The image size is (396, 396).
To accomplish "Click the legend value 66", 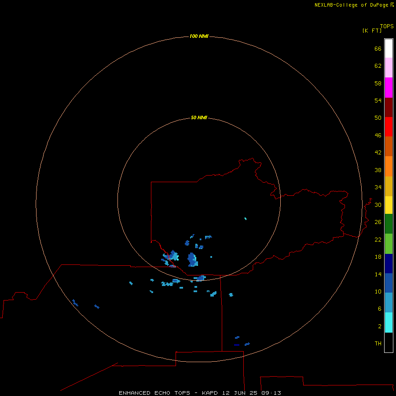I will [378, 48].
